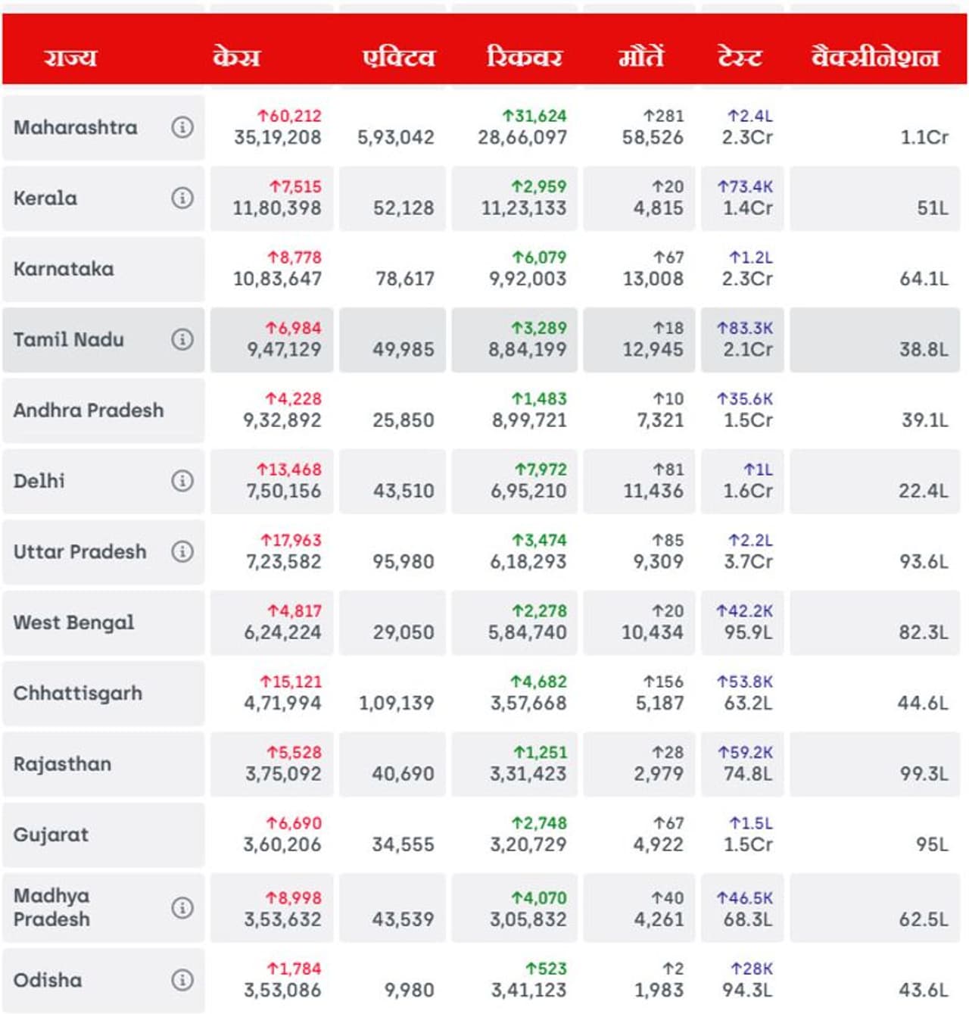Click the info icon next to Odisha
This screenshot has height=1014, width=969.
182,980
